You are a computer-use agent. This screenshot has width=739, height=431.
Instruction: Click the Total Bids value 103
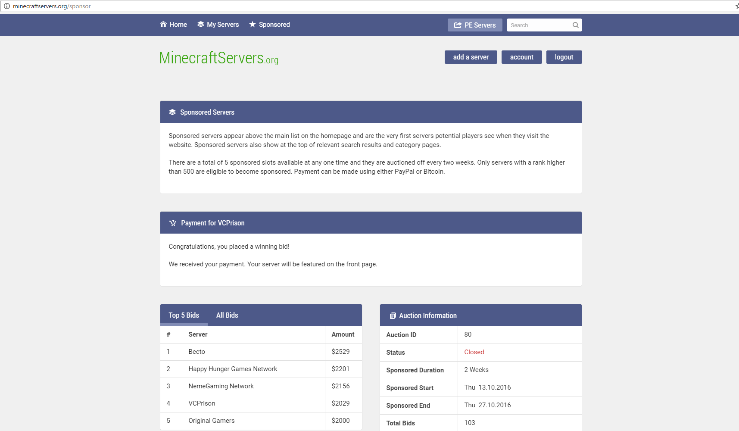click(x=470, y=423)
